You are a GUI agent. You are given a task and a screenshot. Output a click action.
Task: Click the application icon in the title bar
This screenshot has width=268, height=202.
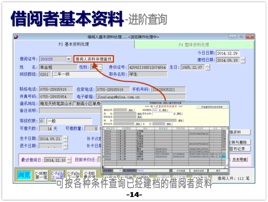(x=16, y=37)
